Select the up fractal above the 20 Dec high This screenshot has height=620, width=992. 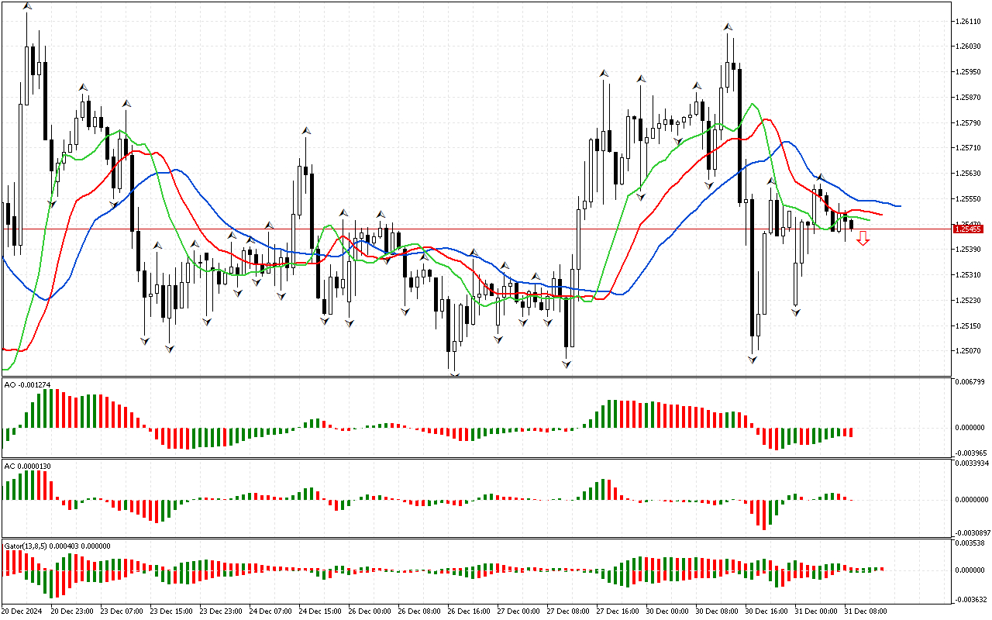[x=27, y=6]
